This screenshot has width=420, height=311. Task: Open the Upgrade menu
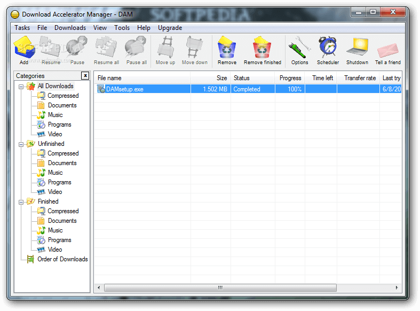pyautogui.click(x=170, y=28)
